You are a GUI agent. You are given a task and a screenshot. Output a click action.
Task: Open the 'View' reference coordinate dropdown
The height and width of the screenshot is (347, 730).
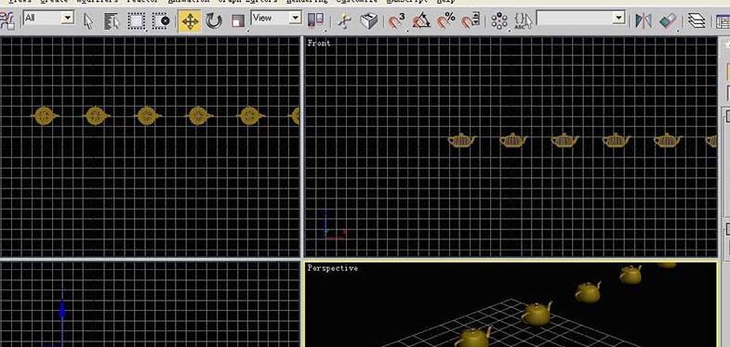click(295, 19)
